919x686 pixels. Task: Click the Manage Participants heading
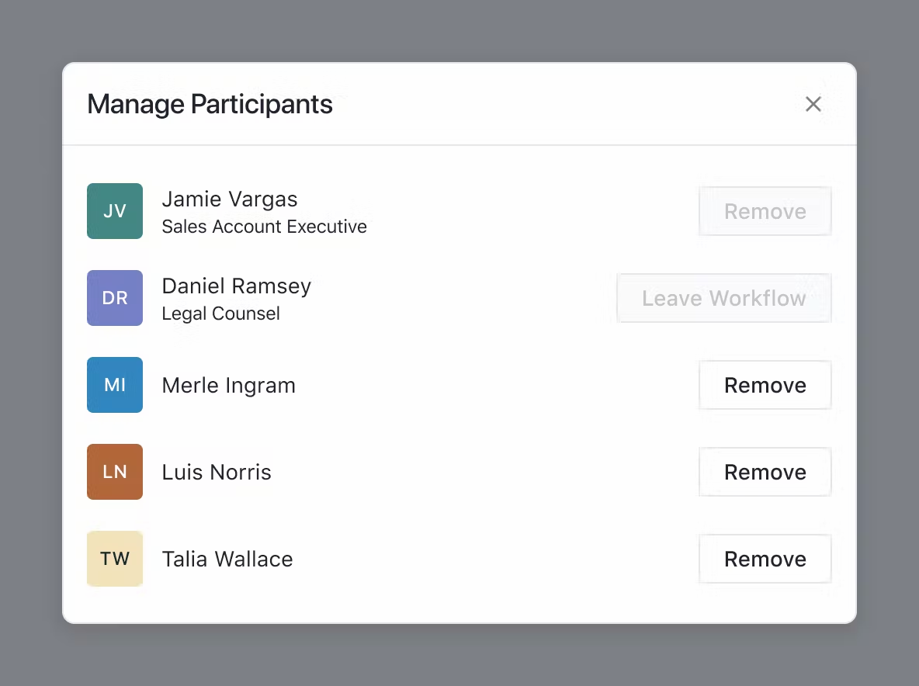[x=210, y=104]
